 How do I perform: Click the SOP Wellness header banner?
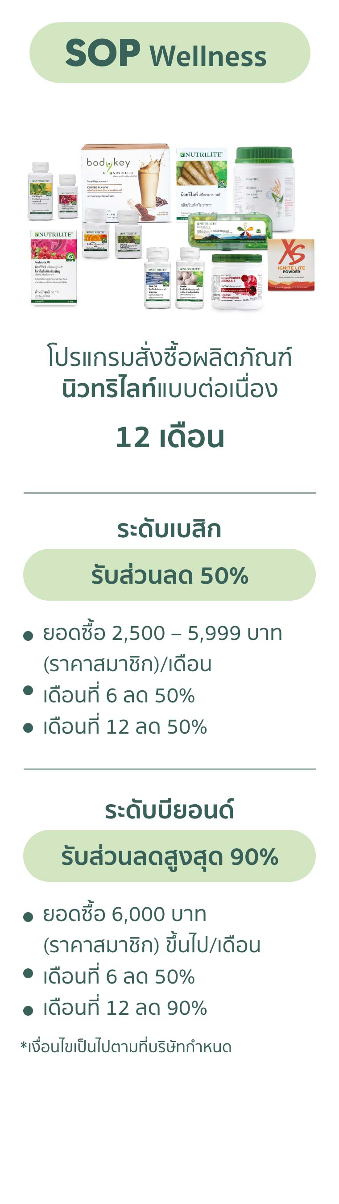click(169, 53)
